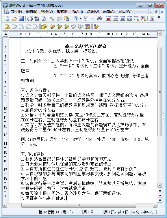Open the review pane notepad icon
This screenshot has width=167, height=218.
(87, 27)
